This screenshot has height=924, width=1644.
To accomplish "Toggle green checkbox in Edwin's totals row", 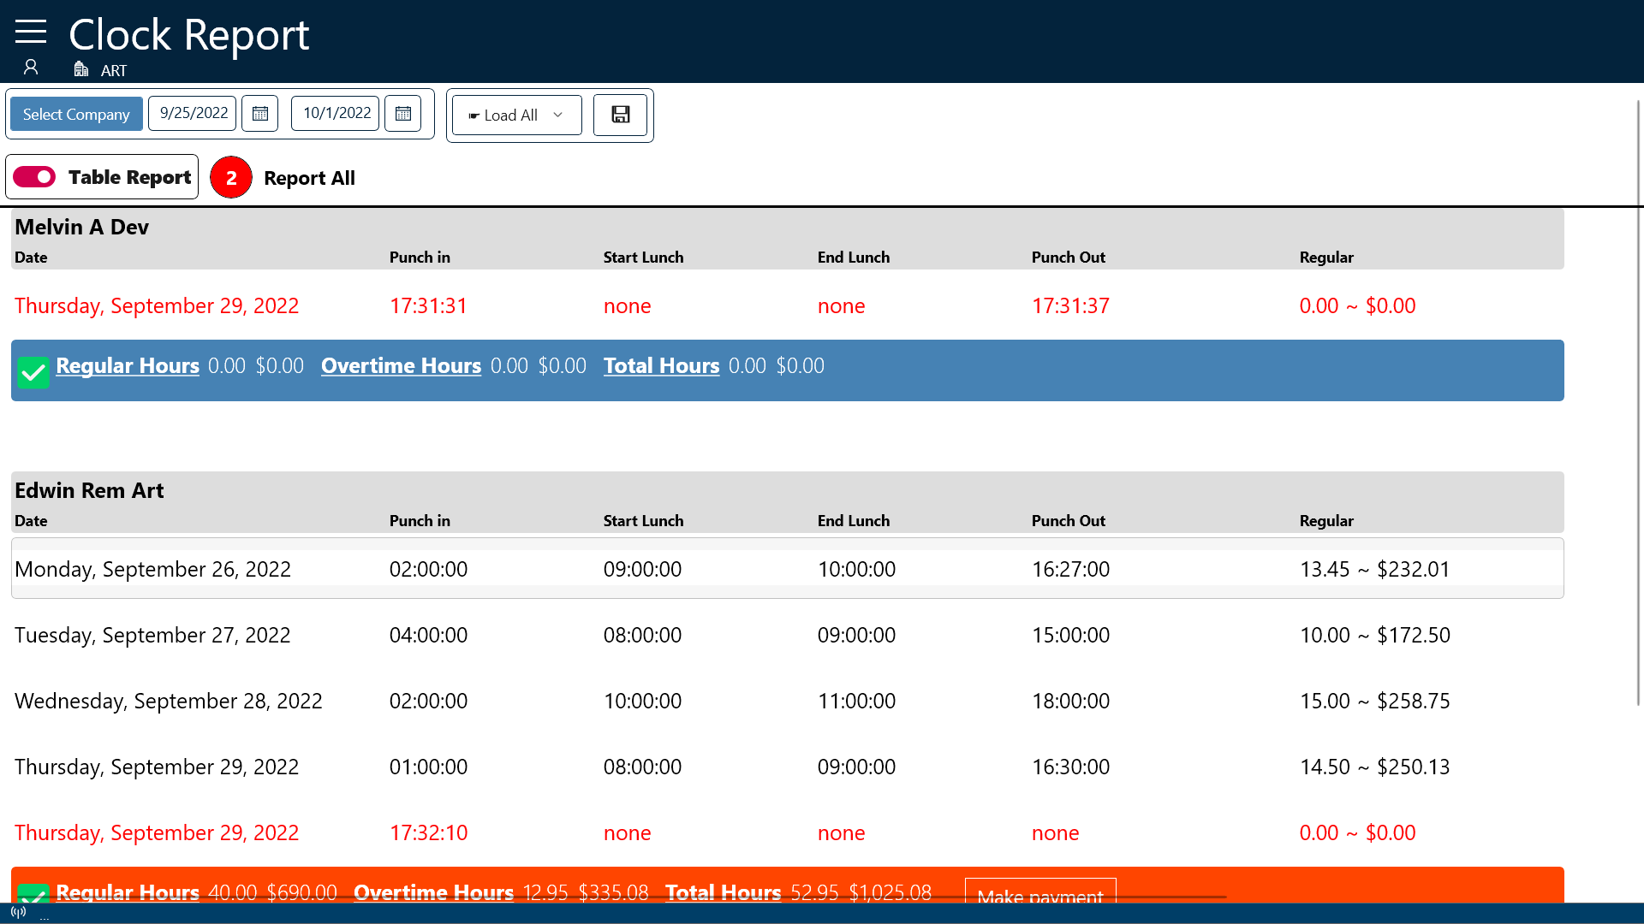I will pos(33,894).
